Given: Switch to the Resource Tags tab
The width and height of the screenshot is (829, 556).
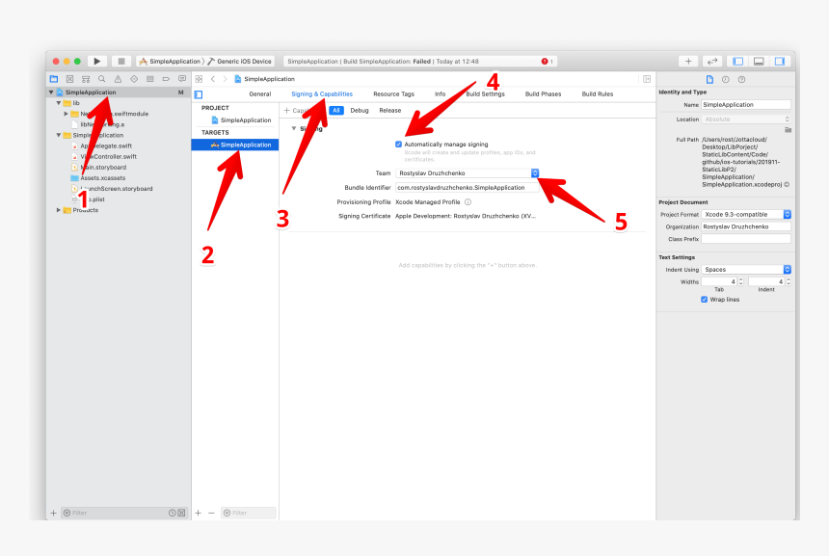Looking at the screenshot, I should (394, 94).
